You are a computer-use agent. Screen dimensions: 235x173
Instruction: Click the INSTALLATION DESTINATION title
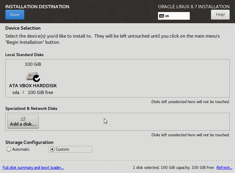(x=37, y=6)
